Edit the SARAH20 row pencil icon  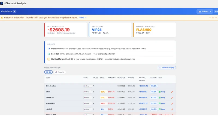172,98
